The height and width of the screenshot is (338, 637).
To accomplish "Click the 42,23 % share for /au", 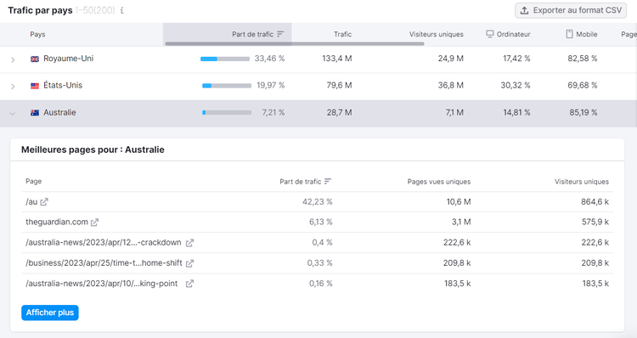I will [x=318, y=202].
